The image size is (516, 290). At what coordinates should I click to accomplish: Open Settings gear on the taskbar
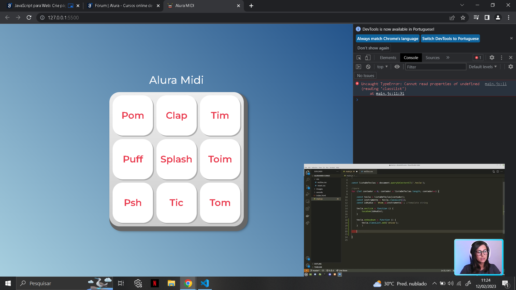tap(138, 283)
